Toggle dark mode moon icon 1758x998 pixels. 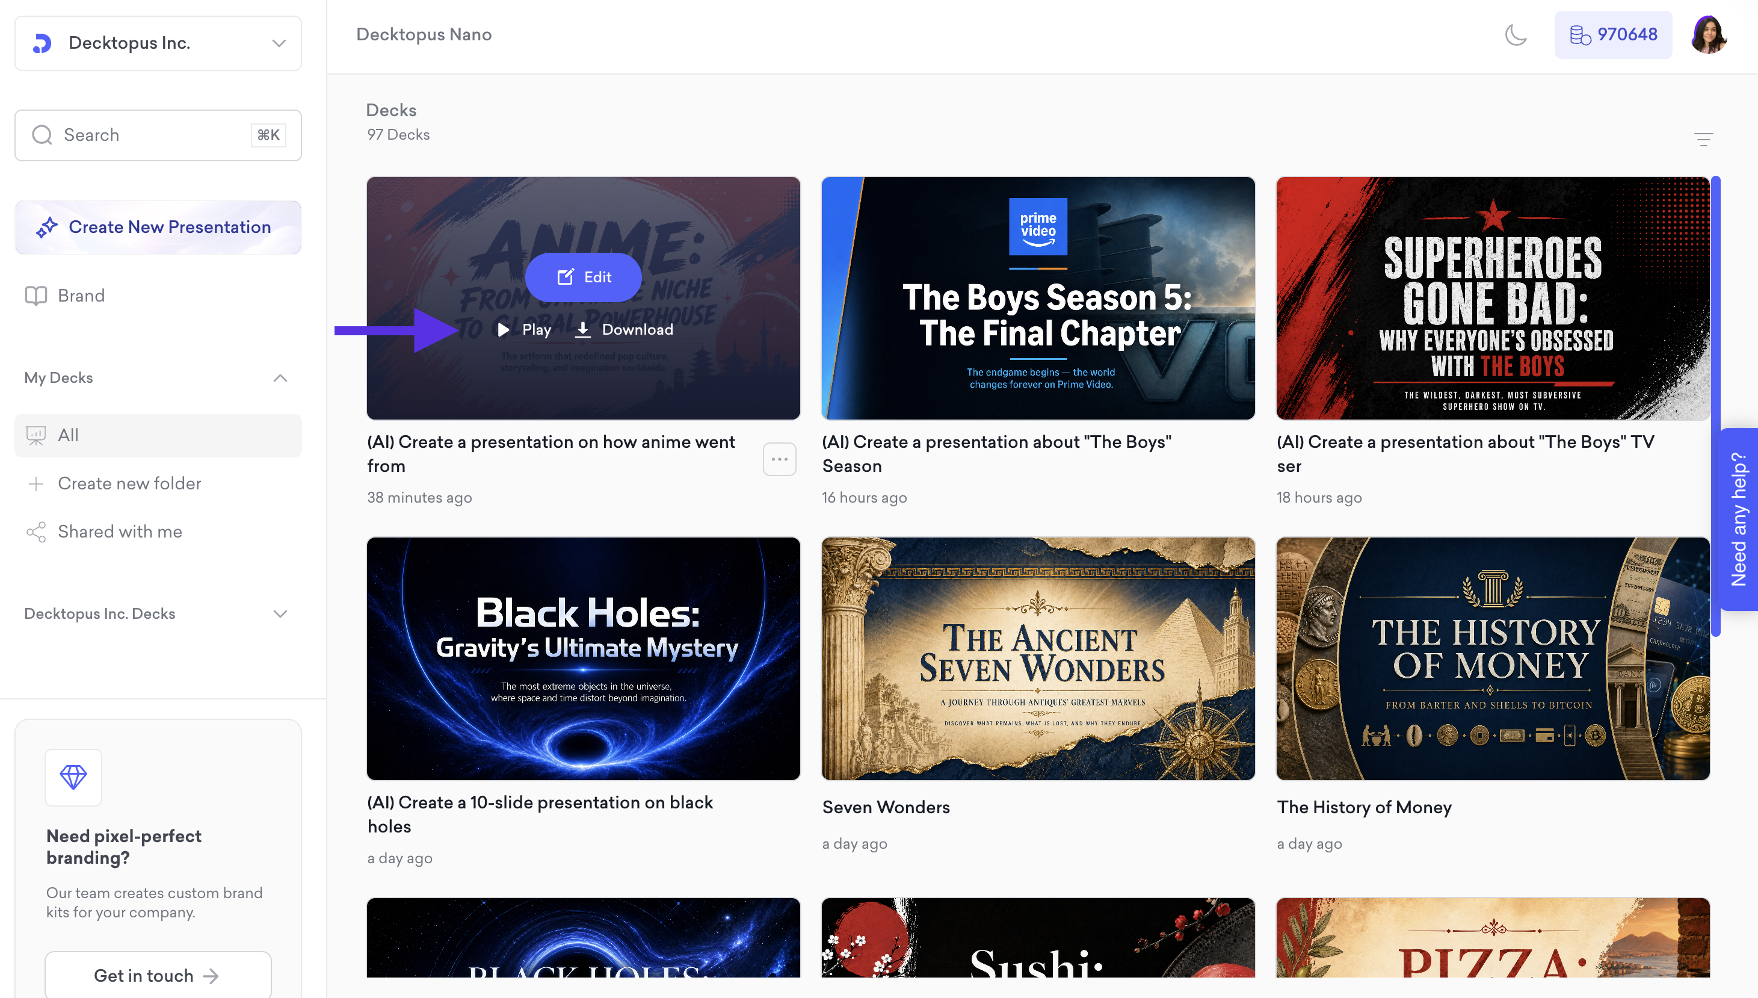tap(1516, 34)
